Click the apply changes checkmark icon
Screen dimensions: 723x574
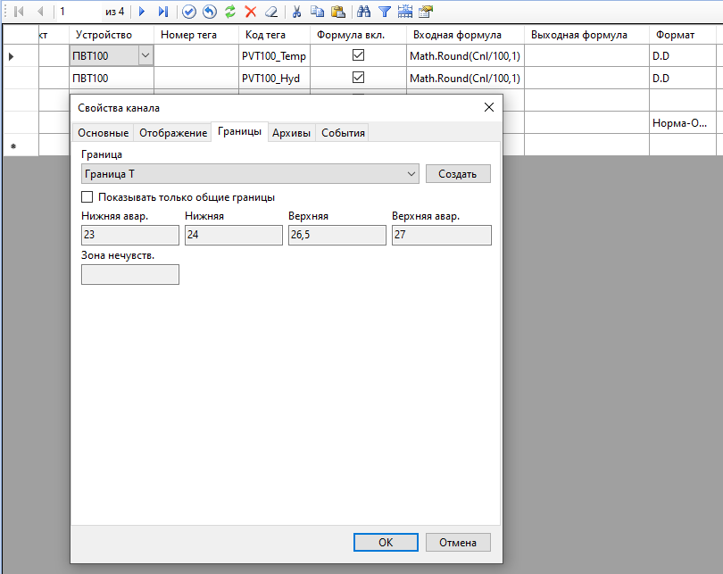click(189, 12)
